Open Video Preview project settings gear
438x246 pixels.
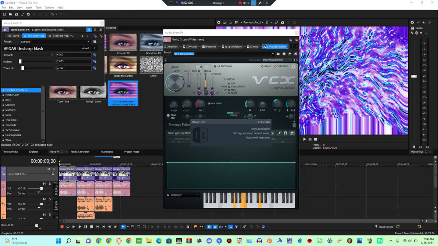219,22
